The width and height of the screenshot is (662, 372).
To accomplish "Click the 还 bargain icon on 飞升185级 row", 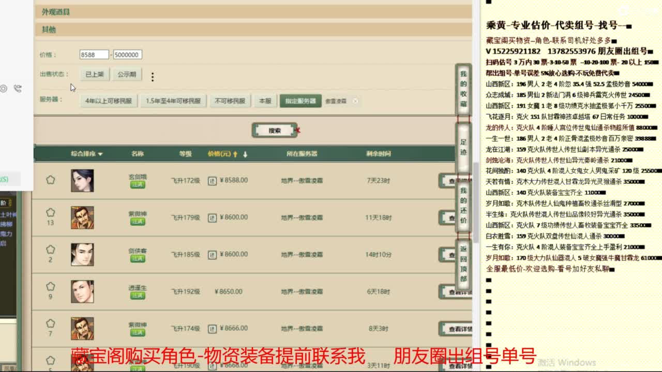I will click(212, 255).
